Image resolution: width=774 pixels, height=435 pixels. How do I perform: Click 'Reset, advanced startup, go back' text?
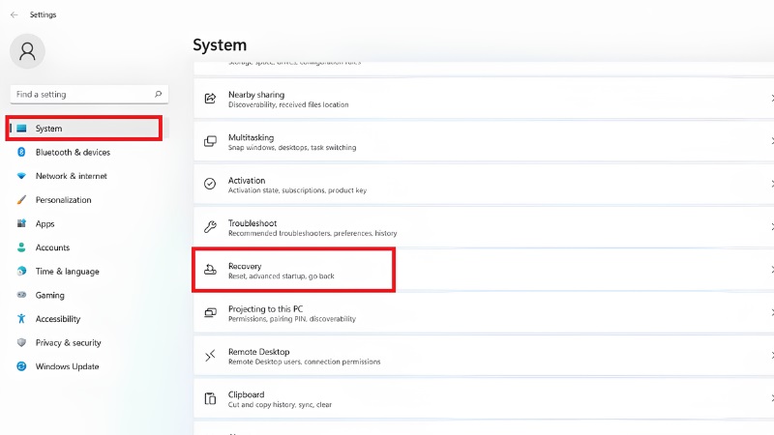[x=281, y=276]
